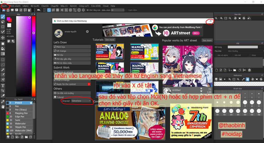Open the Xem(V) menu
The width and height of the screenshot is (264, 143).
[73, 6]
